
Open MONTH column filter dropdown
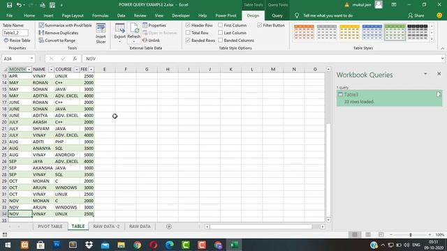(x=29, y=70)
